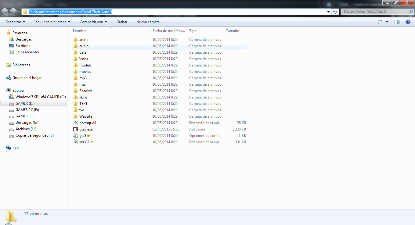Select Red in the navigation pane

(15, 148)
